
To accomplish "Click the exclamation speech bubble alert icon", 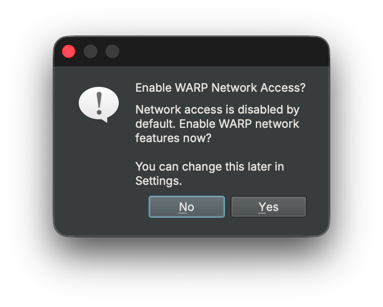I will click(99, 104).
